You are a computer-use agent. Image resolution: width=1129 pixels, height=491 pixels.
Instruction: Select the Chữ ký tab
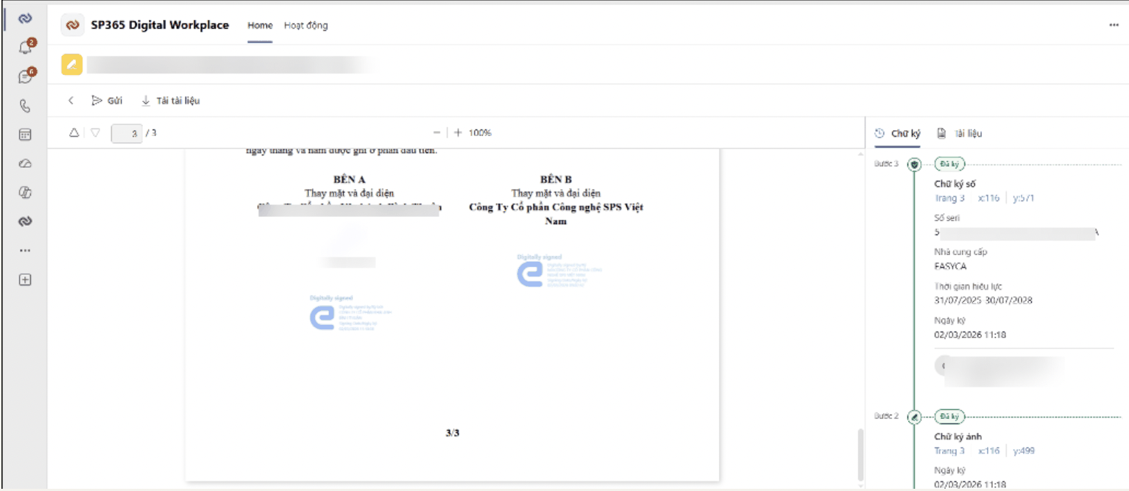898,133
